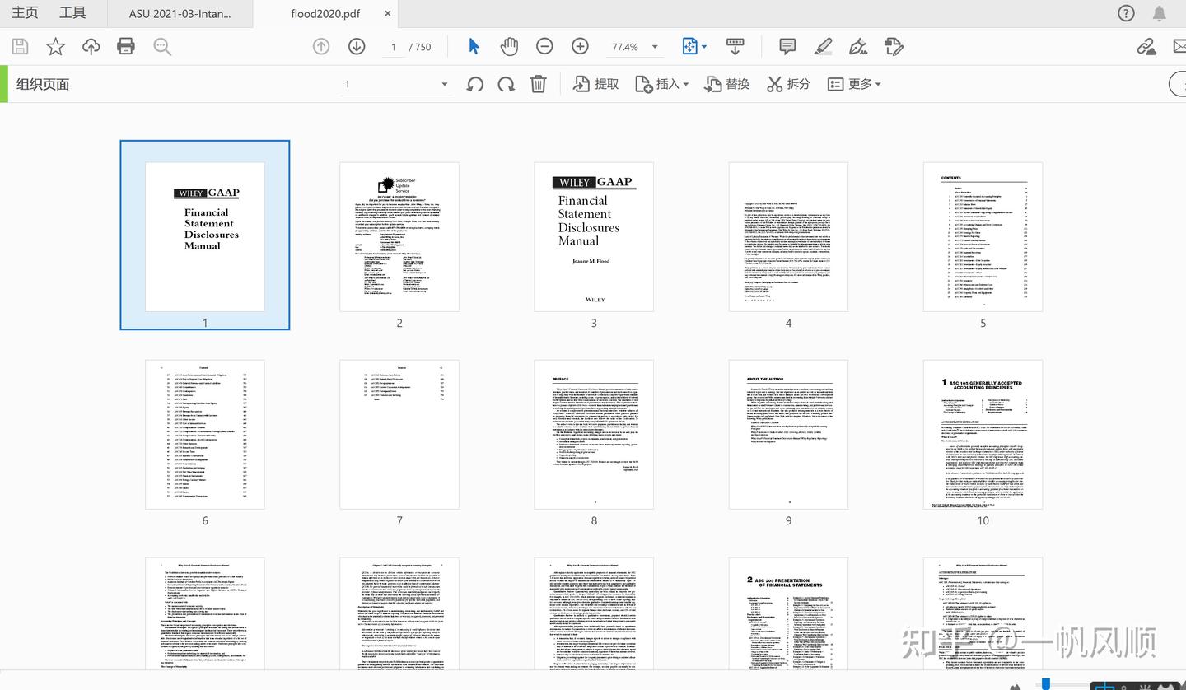Image resolution: width=1186 pixels, height=690 pixels.
Task: Open the sign document tool
Action: (858, 47)
